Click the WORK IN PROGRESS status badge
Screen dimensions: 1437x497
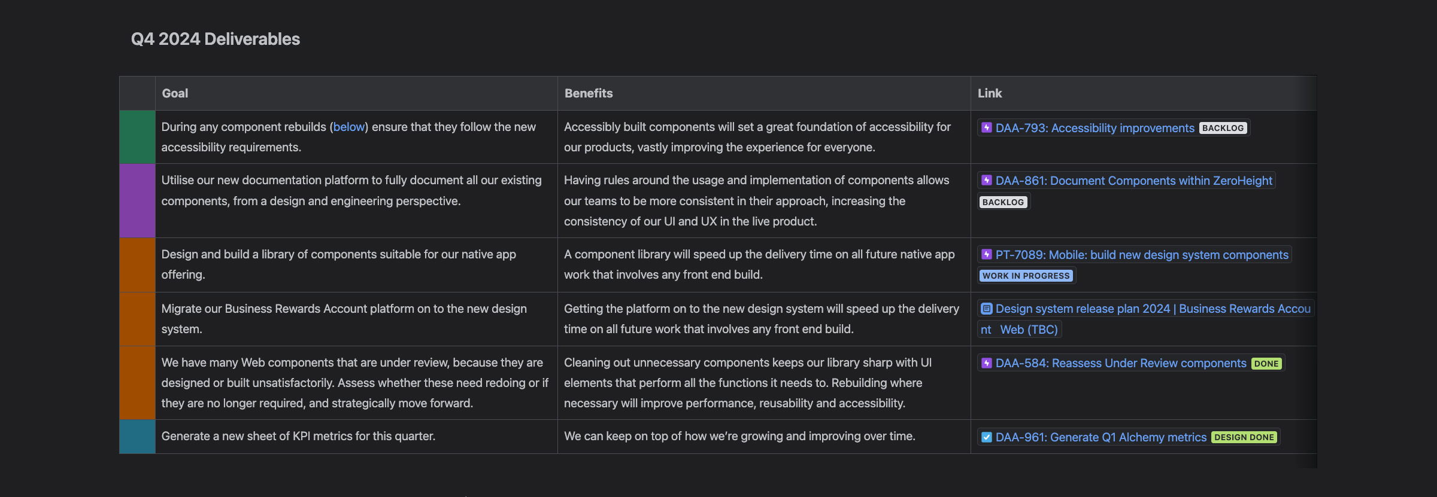point(1026,276)
